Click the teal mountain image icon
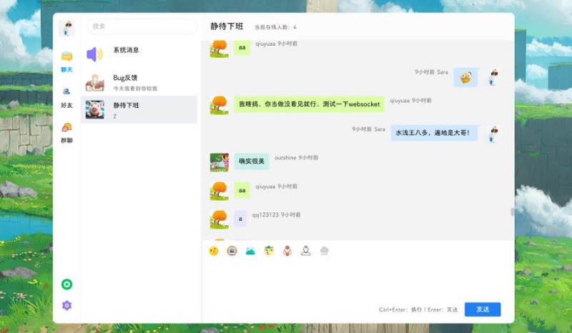The image size is (572, 333). (x=250, y=251)
